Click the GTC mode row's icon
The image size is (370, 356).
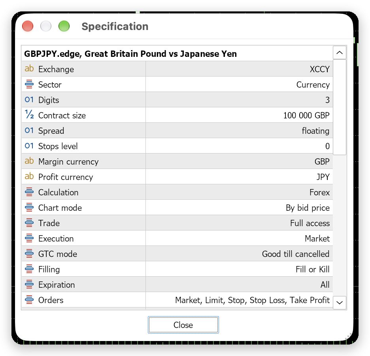[29, 253]
